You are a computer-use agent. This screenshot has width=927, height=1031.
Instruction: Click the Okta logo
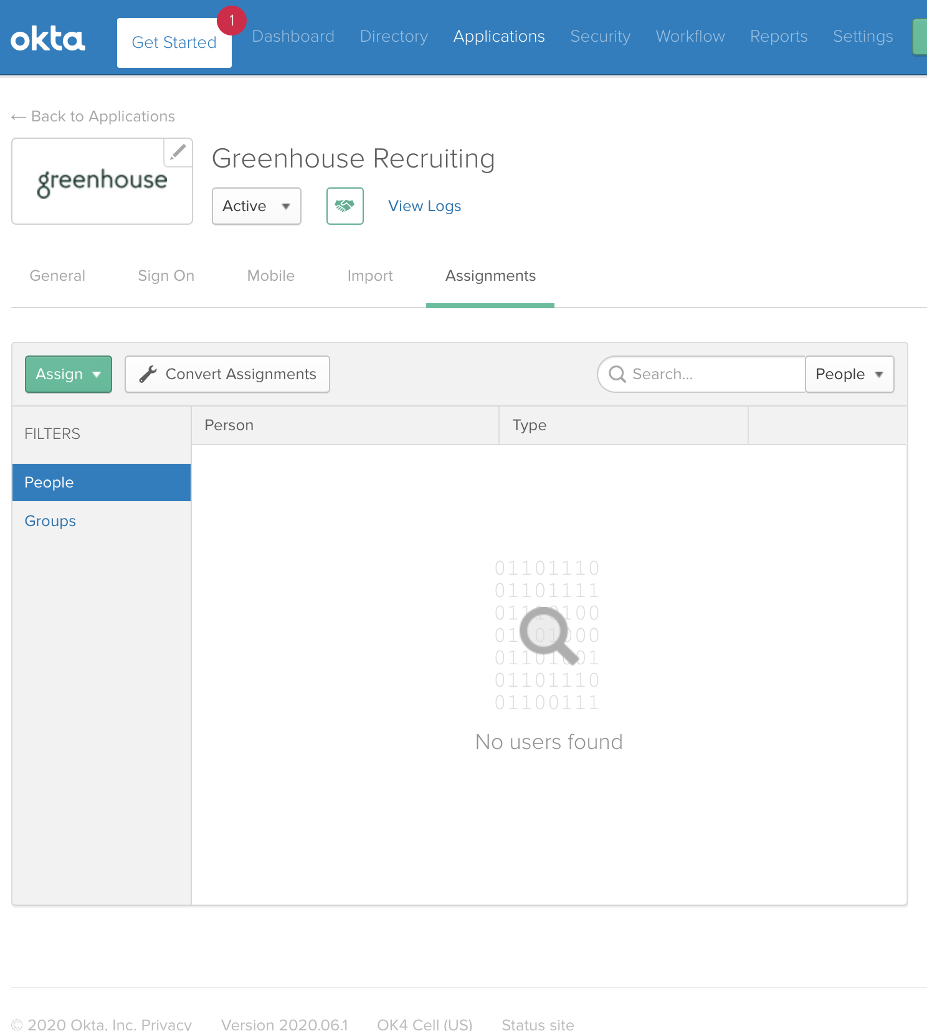(x=48, y=39)
